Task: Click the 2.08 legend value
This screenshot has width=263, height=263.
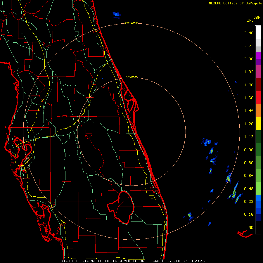Action: pos(249,59)
